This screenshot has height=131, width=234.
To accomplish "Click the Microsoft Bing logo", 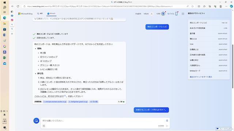I will pos(25,14).
